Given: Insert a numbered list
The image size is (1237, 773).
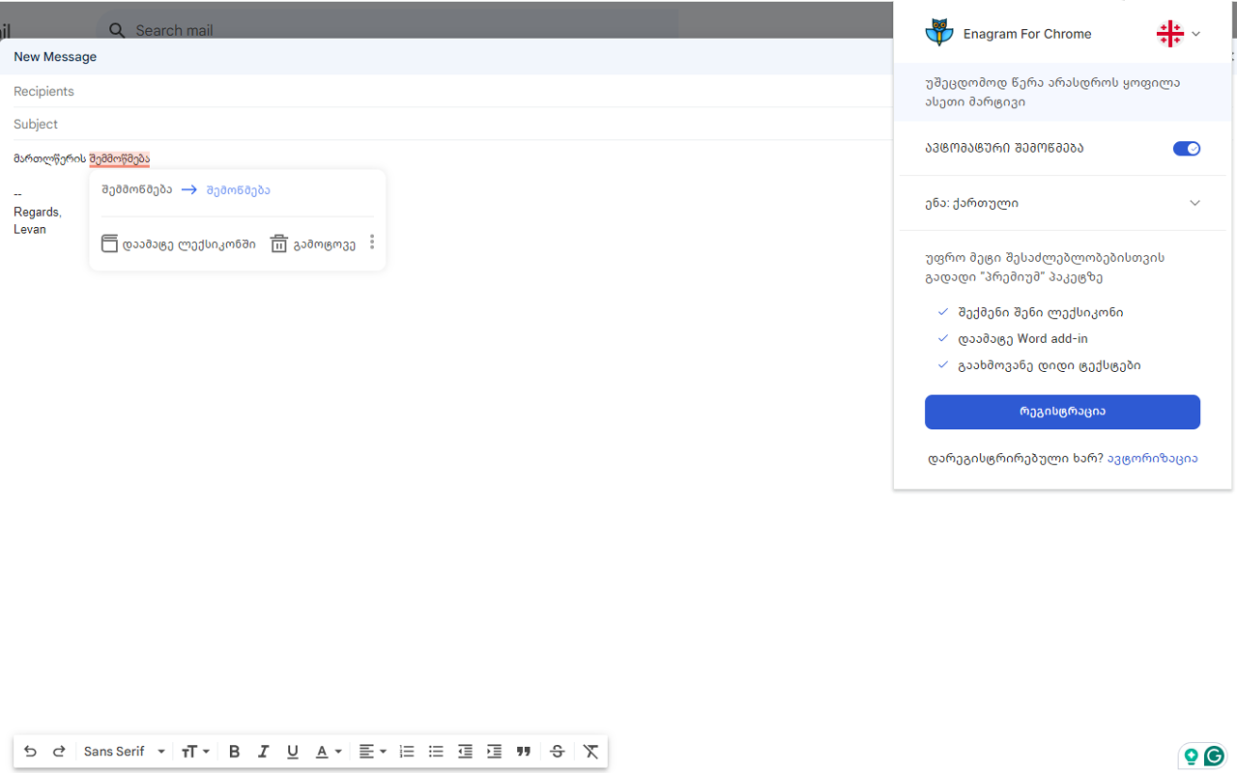Looking at the screenshot, I should tap(407, 752).
